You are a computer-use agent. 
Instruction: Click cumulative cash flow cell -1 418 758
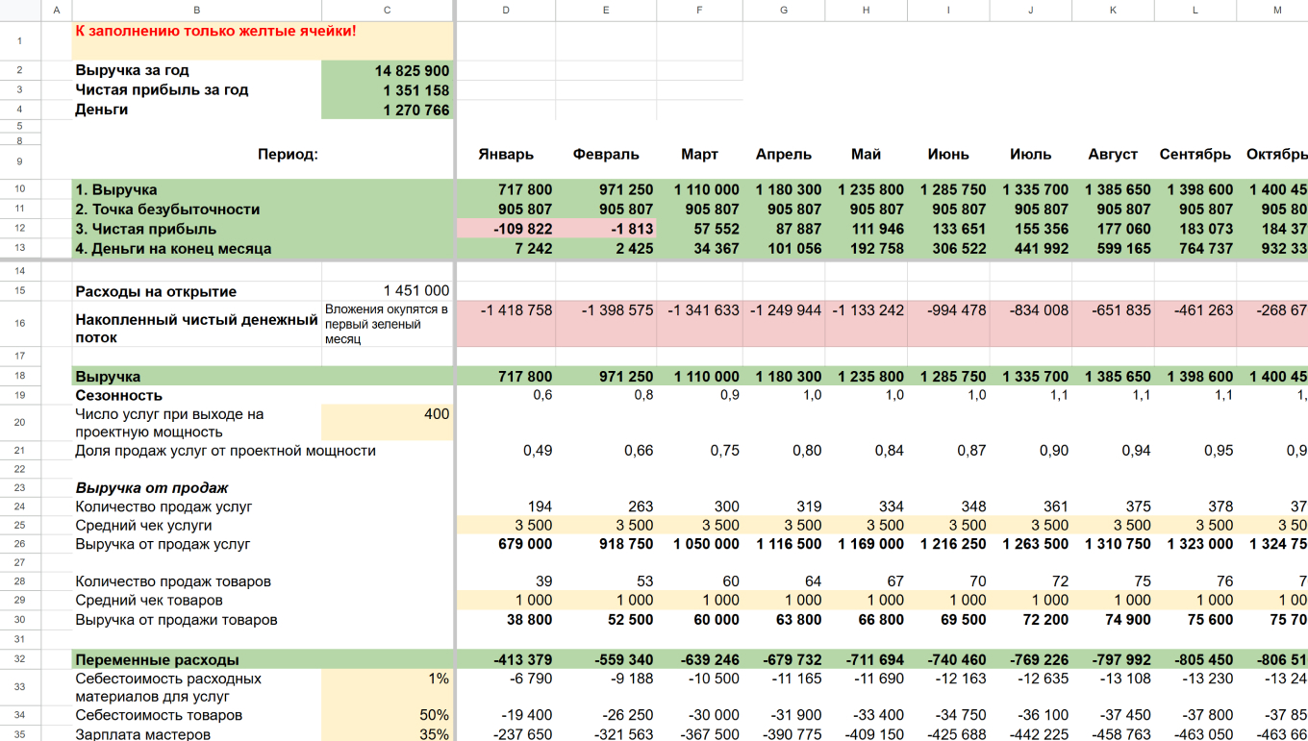point(506,324)
